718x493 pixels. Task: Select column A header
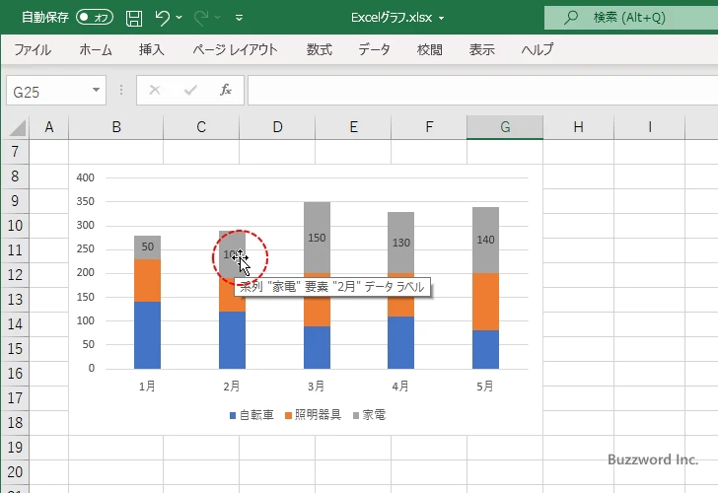(x=49, y=127)
